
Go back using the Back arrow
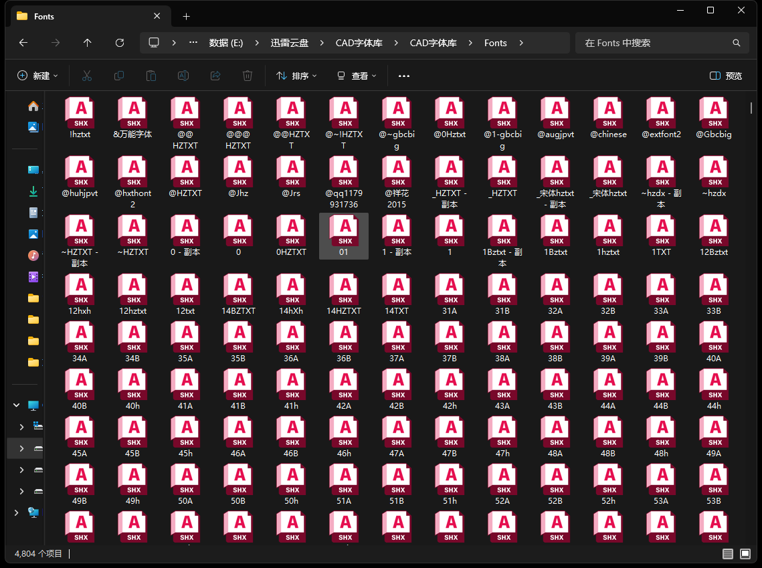tap(23, 43)
